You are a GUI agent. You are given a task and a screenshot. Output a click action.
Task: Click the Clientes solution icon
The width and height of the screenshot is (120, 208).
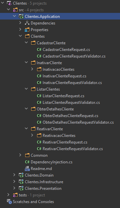pos(9,3)
